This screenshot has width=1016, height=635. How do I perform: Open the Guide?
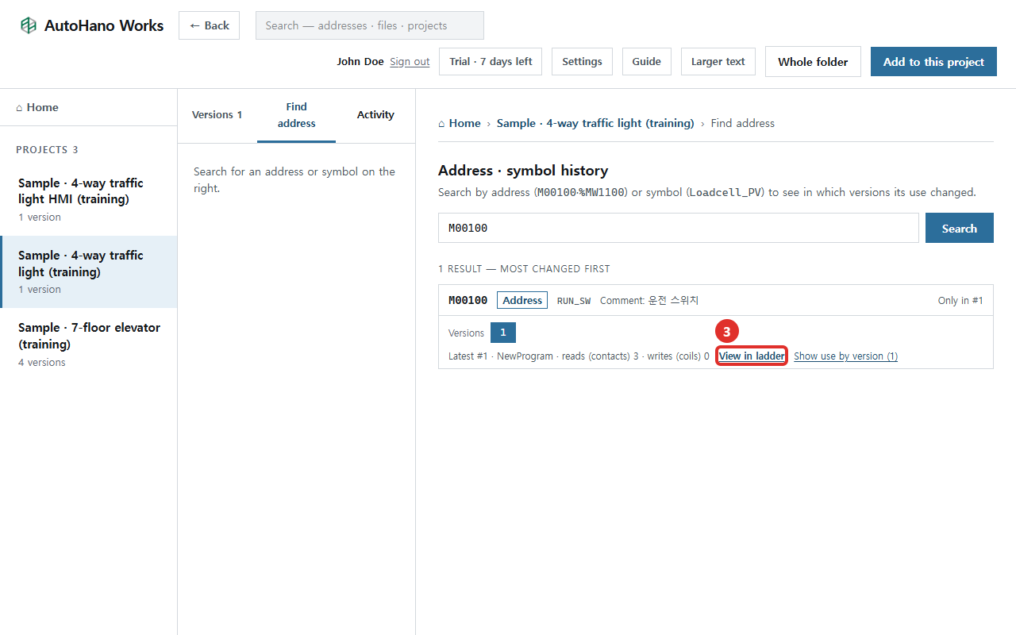point(647,62)
